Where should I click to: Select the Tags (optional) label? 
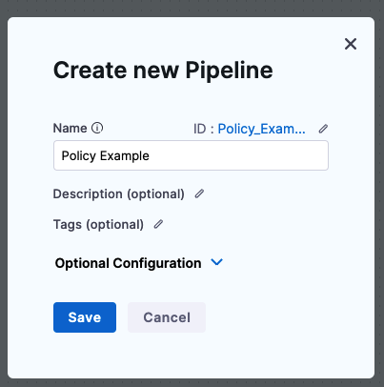click(98, 225)
